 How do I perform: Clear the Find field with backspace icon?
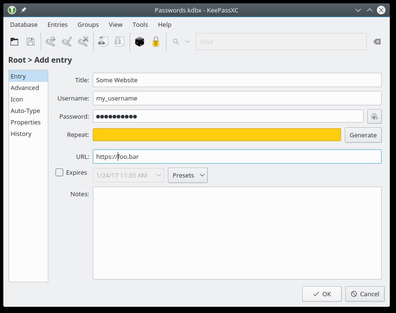pyautogui.click(x=377, y=42)
